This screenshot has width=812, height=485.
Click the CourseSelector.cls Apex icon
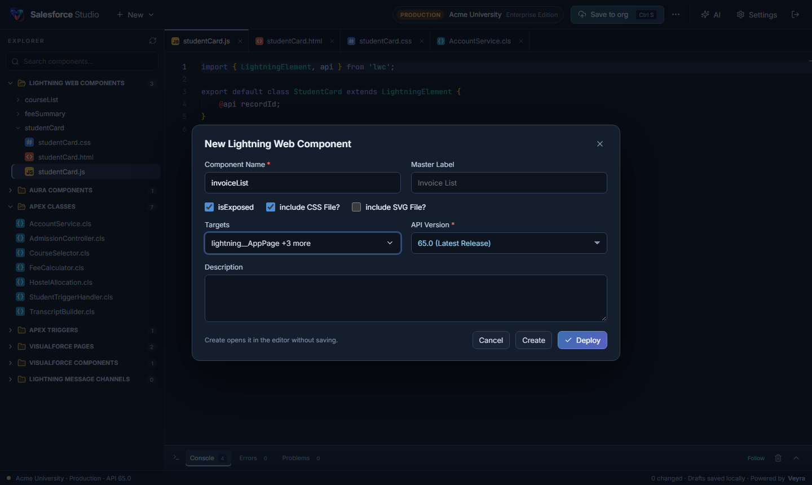coord(20,253)
